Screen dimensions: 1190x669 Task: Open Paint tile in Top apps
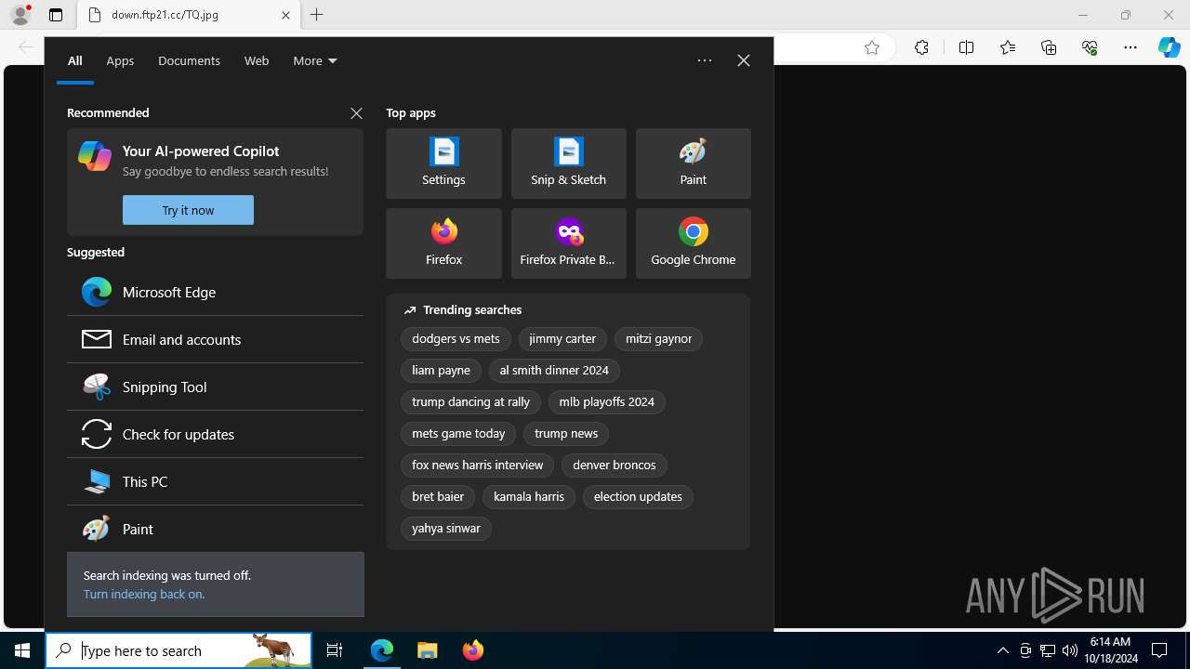pos(693,164)
